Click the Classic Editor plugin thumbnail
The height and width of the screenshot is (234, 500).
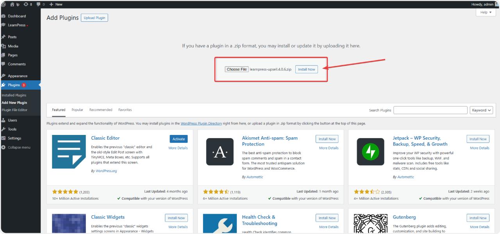pos(69,152)
